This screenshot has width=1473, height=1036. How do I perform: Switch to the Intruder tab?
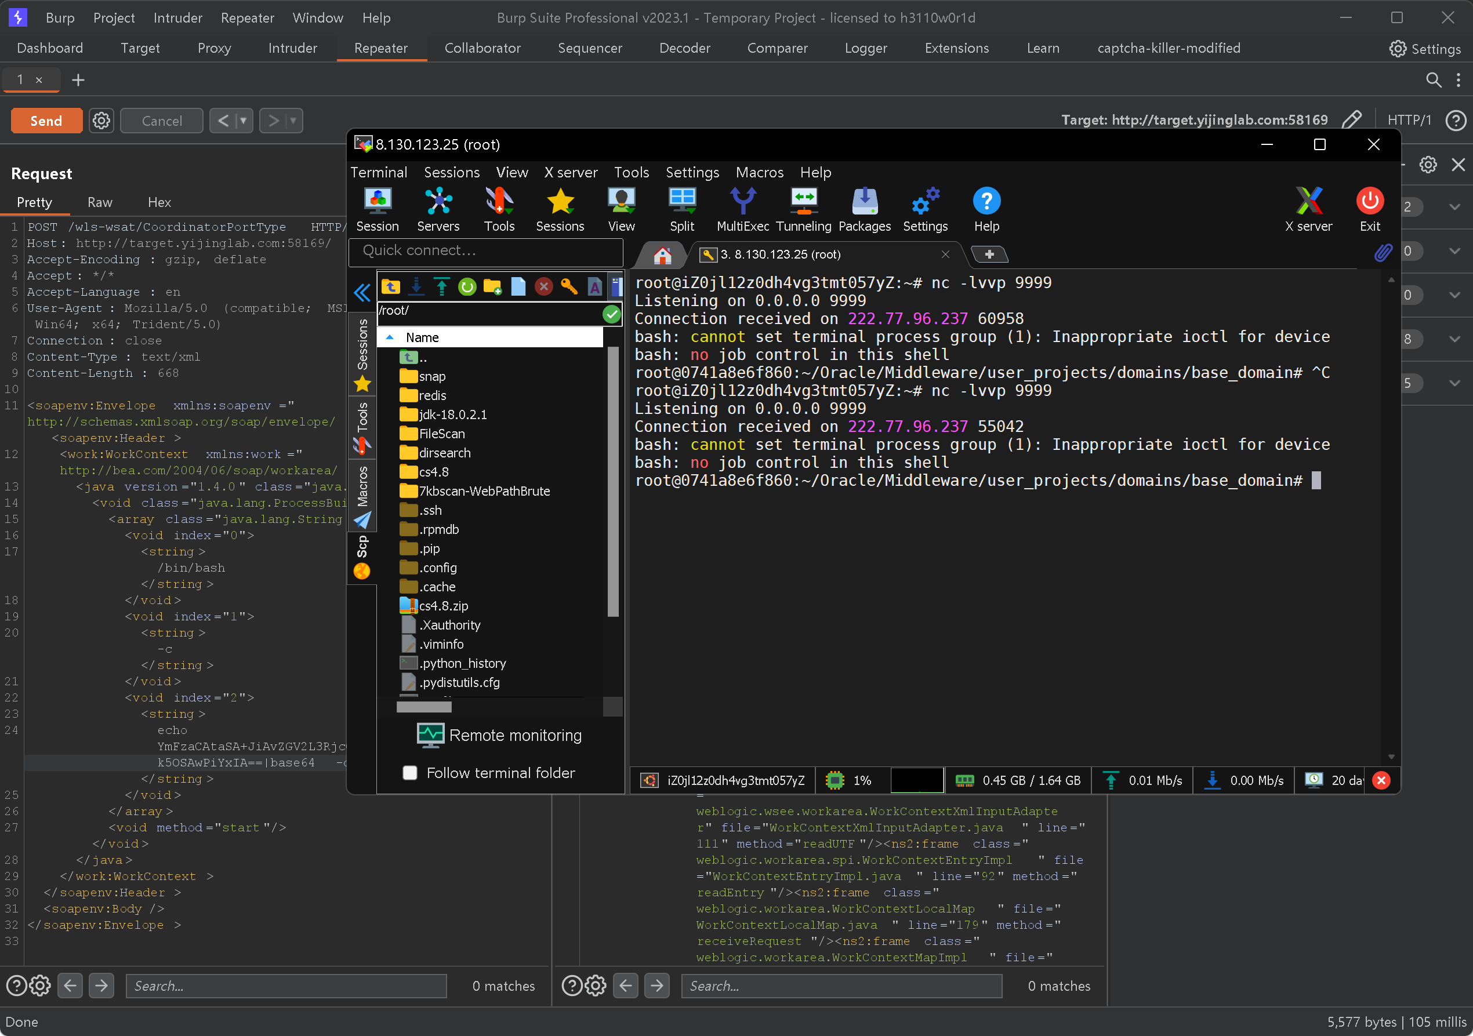pos(292,48)
